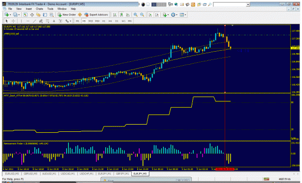The width and height of the screenshot is (302, 183).
Task: Select the Cursor arrow tool
Action: pos(7,21)
